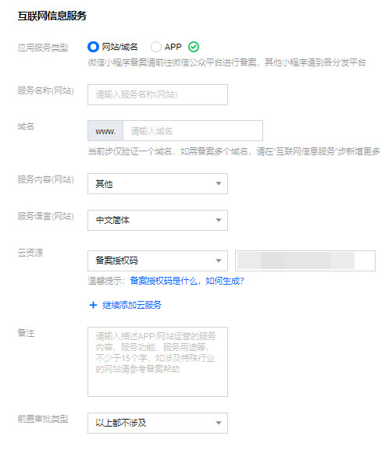Open the 备案授权码是什么,如何生成 help link
392x450 pixels.
point(187,281)
